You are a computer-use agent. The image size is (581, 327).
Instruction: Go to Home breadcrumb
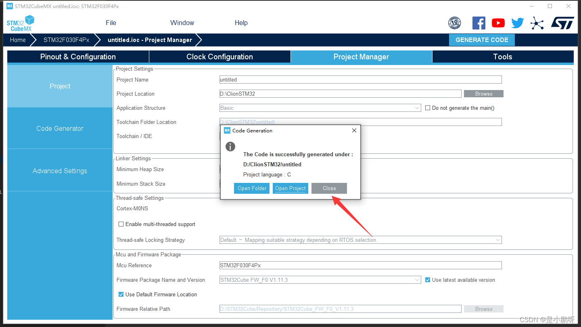pyautogui.click(x=18, y=40)
